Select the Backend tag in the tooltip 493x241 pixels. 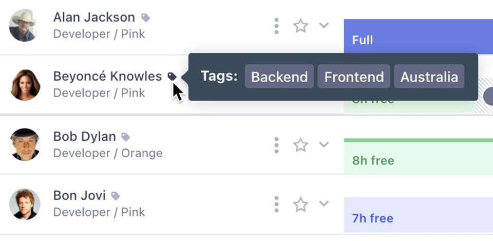(279, 77)
